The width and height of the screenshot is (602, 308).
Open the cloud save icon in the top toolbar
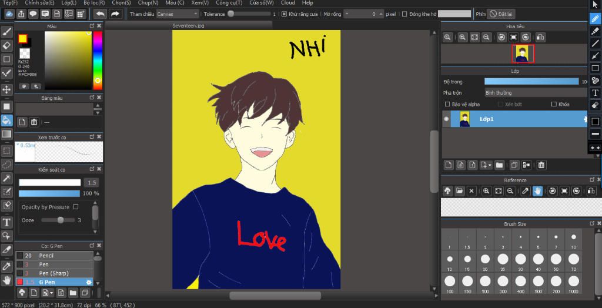tap(9, 14)
